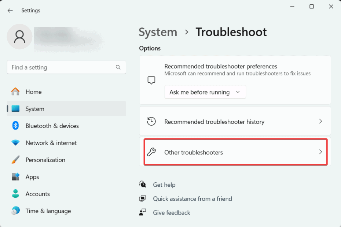Screen dimensions: 341x227
Task: Click the Time & language clock icon
Action: (15, 211)
